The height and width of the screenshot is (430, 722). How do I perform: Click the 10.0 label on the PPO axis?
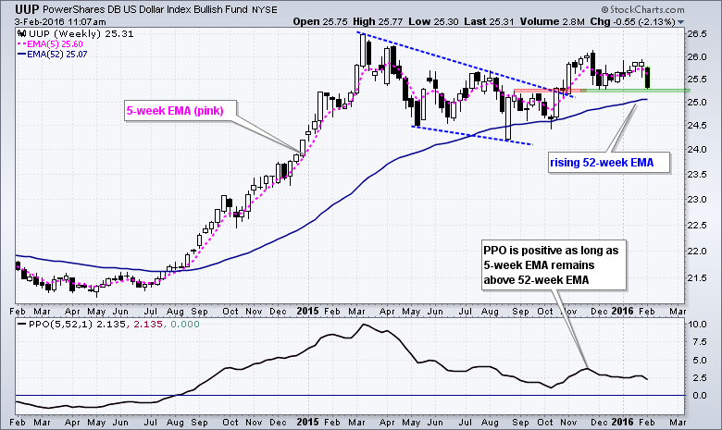click(x=697, y=325)
